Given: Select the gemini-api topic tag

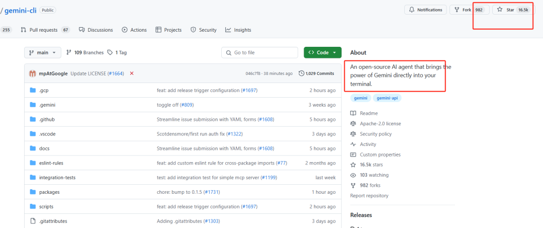Looking at the screenshot, I should coord(387,98).
